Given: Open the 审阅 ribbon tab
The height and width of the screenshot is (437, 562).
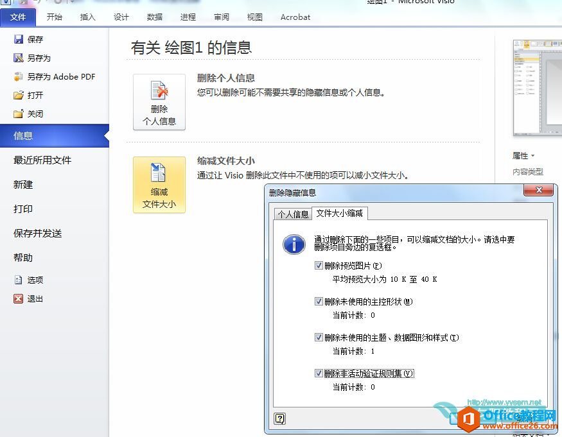Looking at the screenshot, I should 222,17.
